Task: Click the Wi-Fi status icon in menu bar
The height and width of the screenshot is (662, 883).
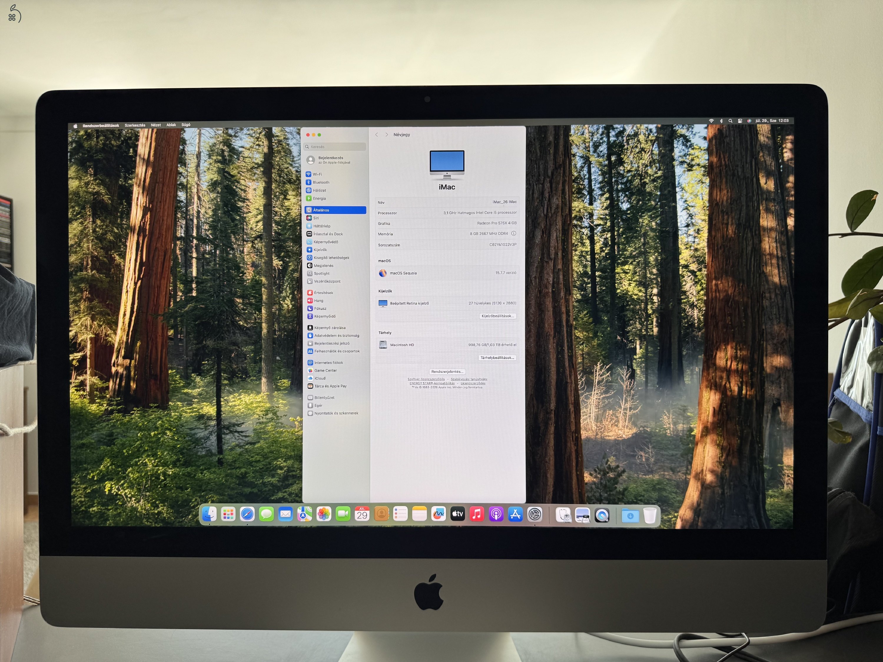Action: (711, 121)
